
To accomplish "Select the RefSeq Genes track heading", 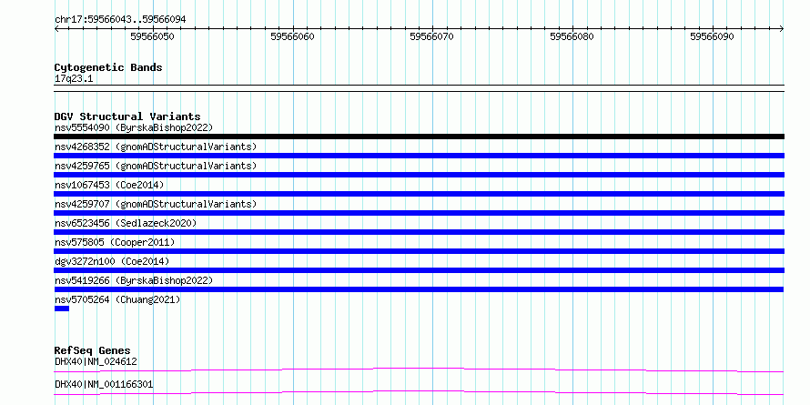I will pos(93,350).
